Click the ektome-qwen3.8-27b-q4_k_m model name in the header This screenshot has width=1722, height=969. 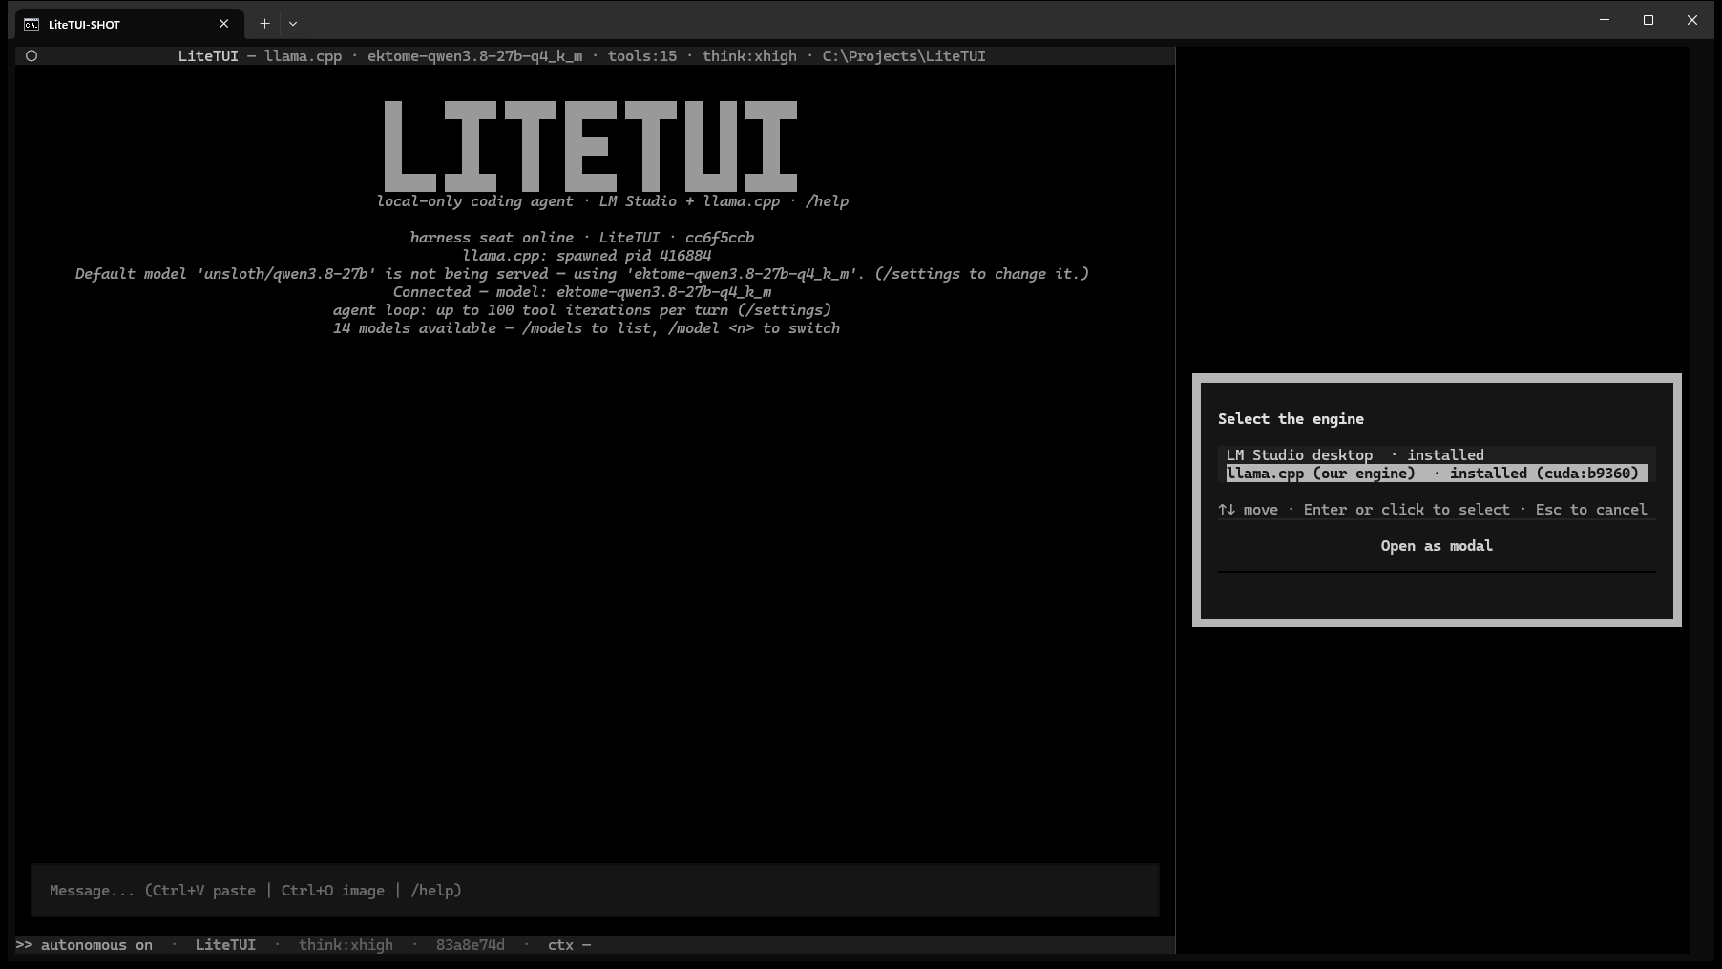tap(474, 56)
